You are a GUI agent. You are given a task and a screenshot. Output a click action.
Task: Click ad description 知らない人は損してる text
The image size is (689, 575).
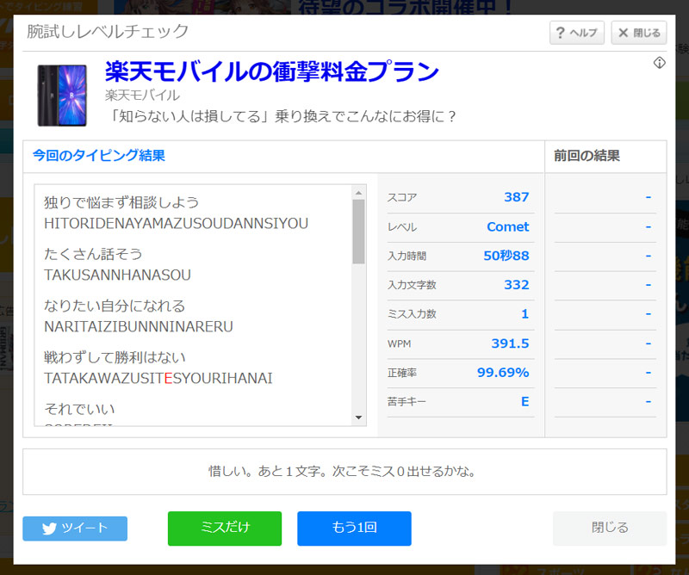[282, 116]
